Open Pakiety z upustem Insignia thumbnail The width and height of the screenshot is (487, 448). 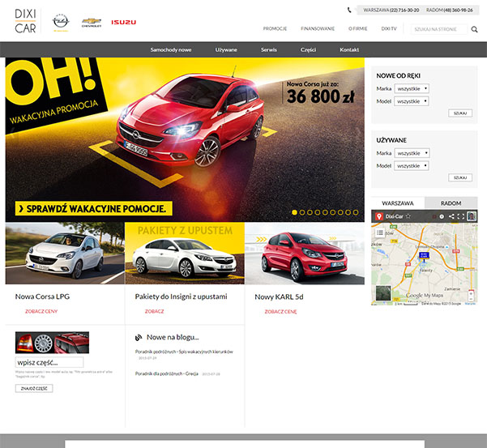point(185,253)
